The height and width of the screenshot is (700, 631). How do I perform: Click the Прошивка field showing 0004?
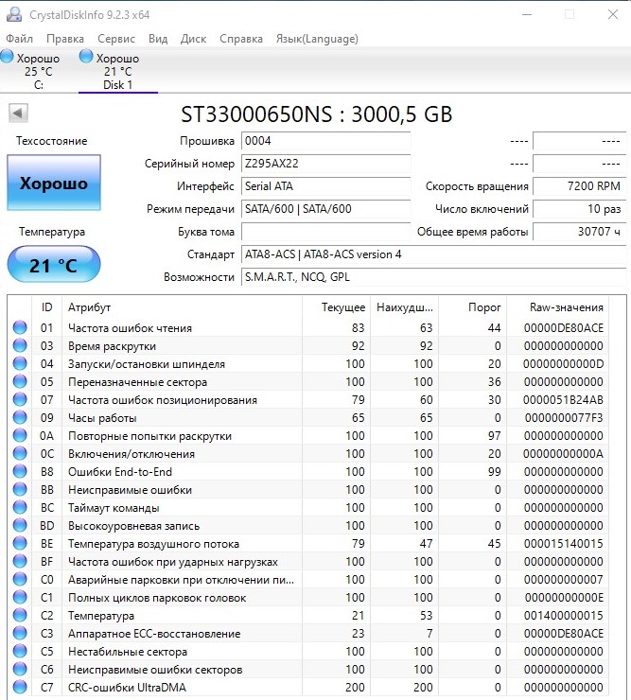click(326, 141)
